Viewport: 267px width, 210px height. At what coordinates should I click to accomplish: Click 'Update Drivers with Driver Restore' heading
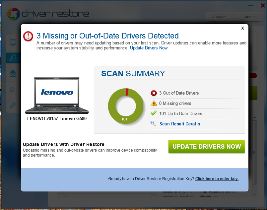pos(63,144)
